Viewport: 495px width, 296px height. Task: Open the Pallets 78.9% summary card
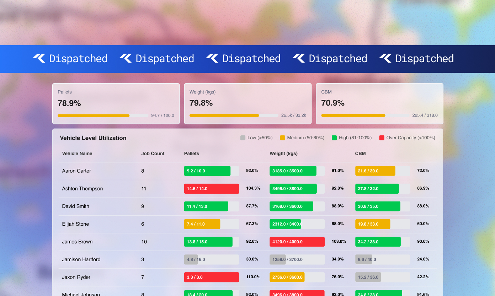[116, 103]
